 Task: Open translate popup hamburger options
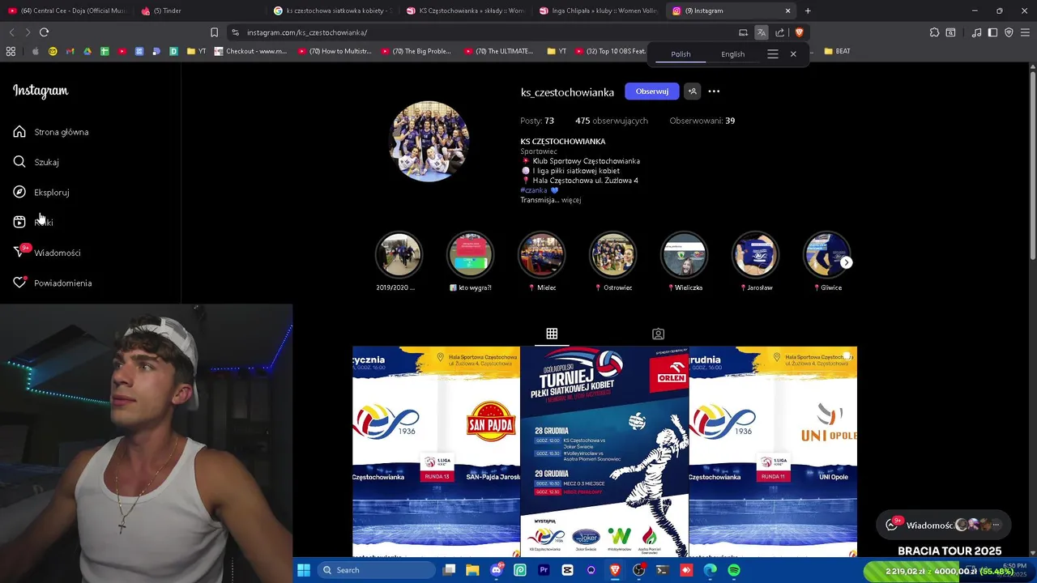pyautogui.click(x=772, y=54)
